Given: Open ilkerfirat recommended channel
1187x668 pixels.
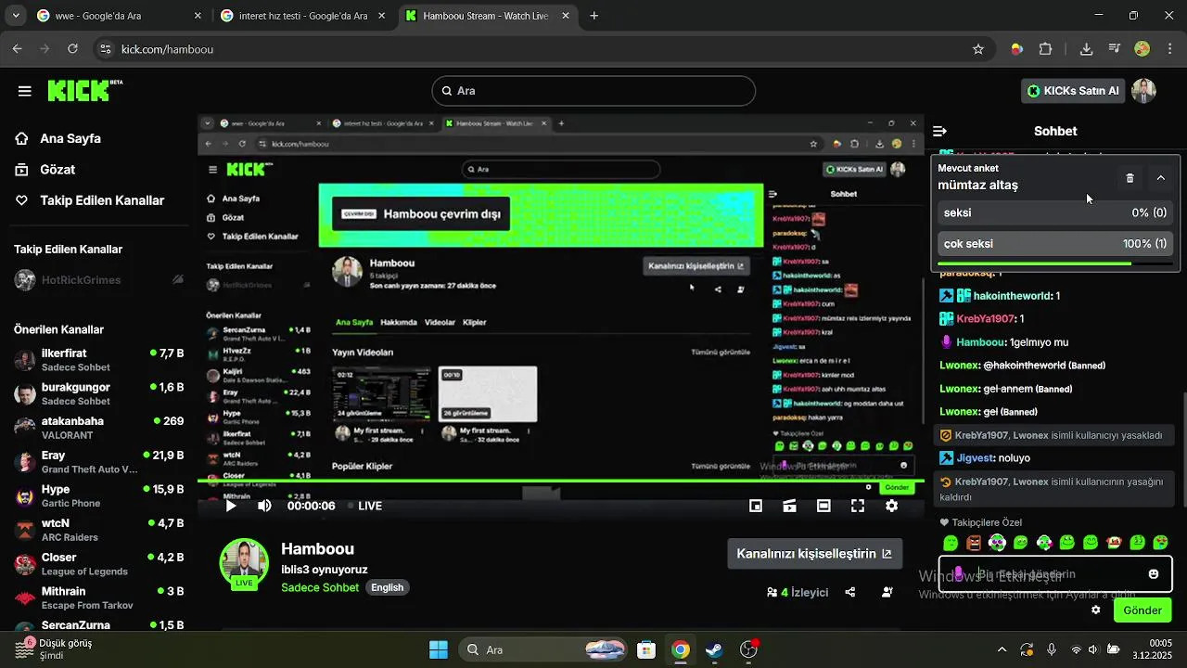Looking at the screenshot, I should (x=98, y=360).
